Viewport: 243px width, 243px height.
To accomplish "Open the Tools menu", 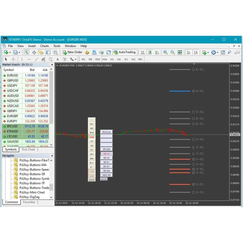I will point(57,46).
